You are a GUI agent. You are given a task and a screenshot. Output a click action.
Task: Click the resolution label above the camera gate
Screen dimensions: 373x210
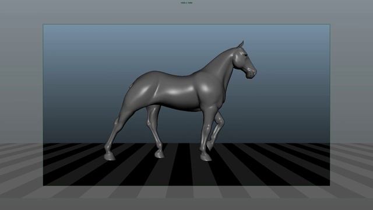click(x=186, y=3)
